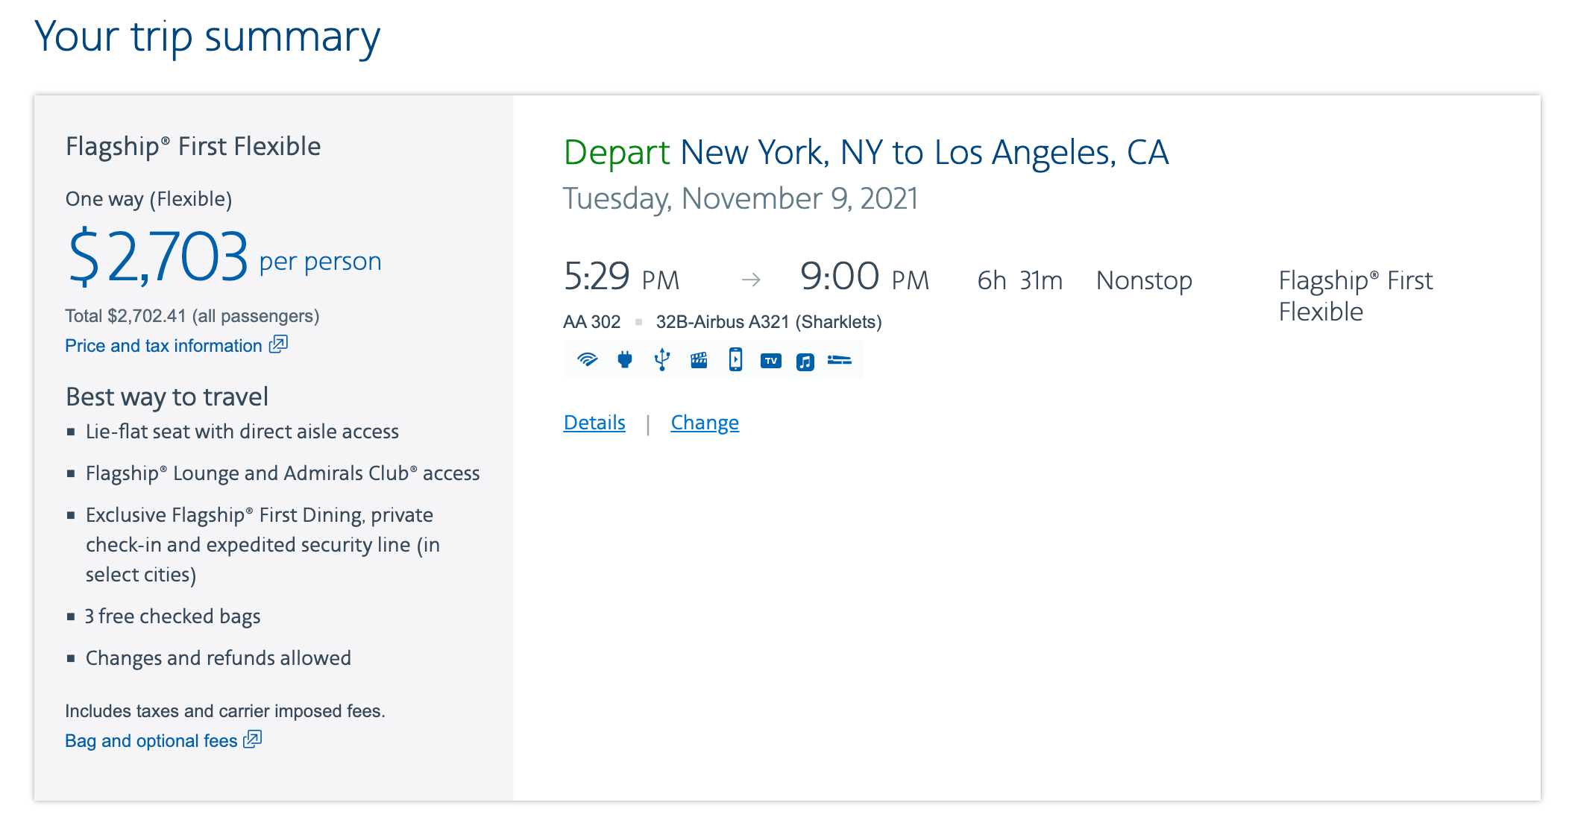Click the $2,703 per person price
The image size is (1572, 817).
click(224, 257)
